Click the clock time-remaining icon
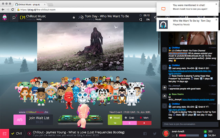The width and height of the screenshot is (220, 138). tap(141, 15)
